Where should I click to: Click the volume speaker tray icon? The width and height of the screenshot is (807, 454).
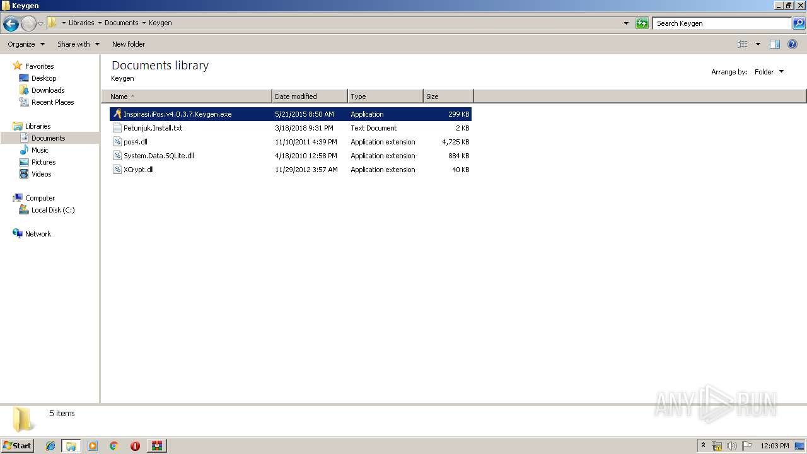(732, 446)
